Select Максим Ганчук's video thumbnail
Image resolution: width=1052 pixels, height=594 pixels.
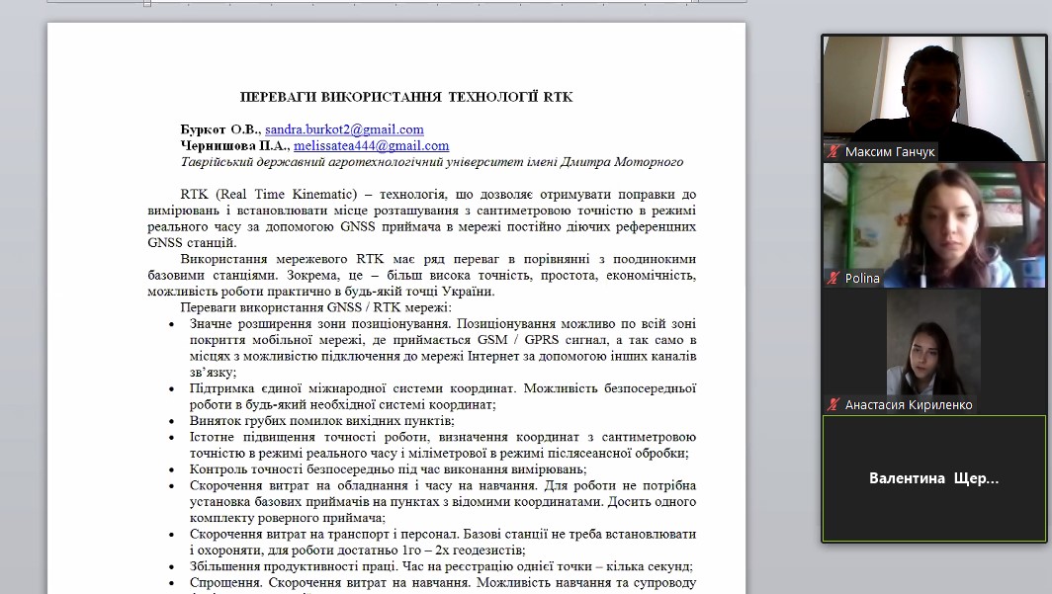[x=933, y=99]
